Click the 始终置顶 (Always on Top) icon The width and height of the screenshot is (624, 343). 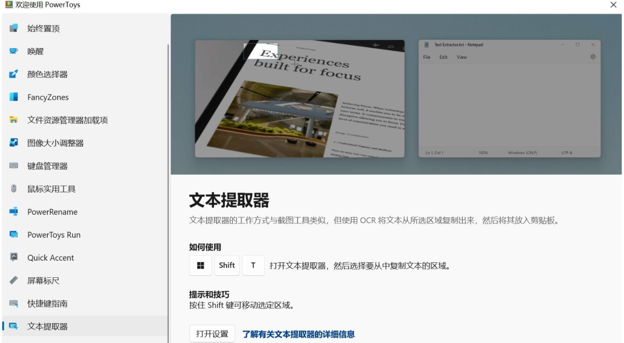pos(14,28)
